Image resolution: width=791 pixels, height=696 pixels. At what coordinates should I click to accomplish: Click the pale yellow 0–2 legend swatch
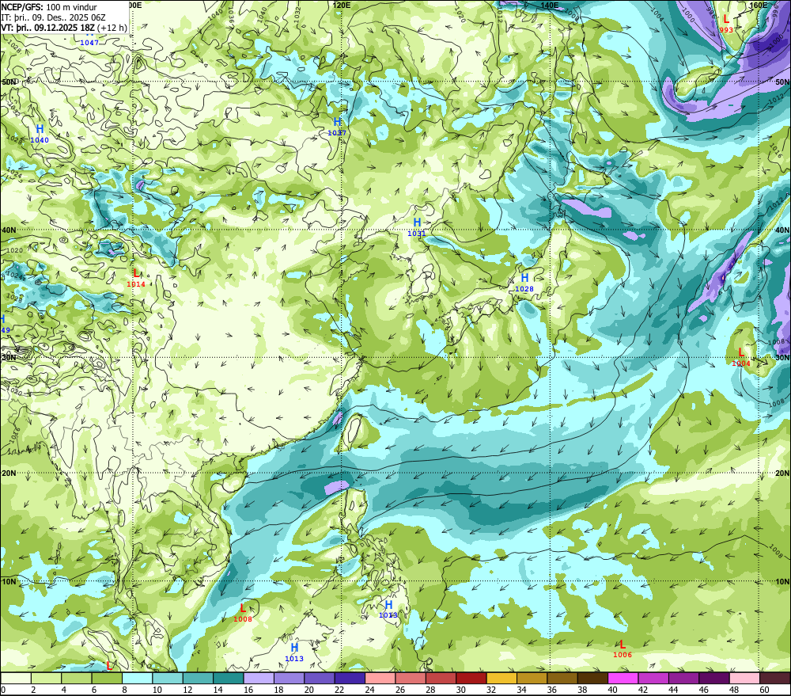[x=16, y=678]
